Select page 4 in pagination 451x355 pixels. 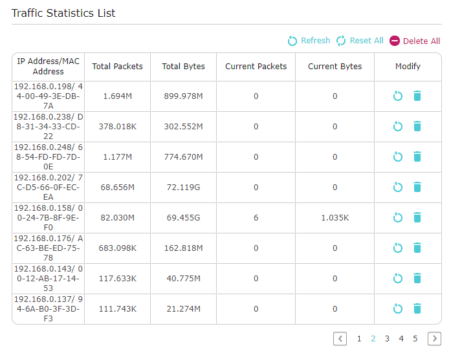pyautogui.click(x=401, y=339)
